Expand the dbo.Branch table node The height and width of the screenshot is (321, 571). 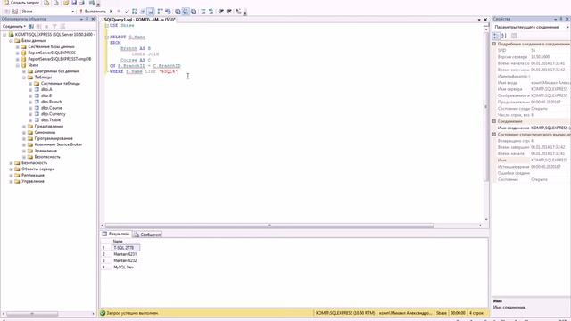coord(30,102)
